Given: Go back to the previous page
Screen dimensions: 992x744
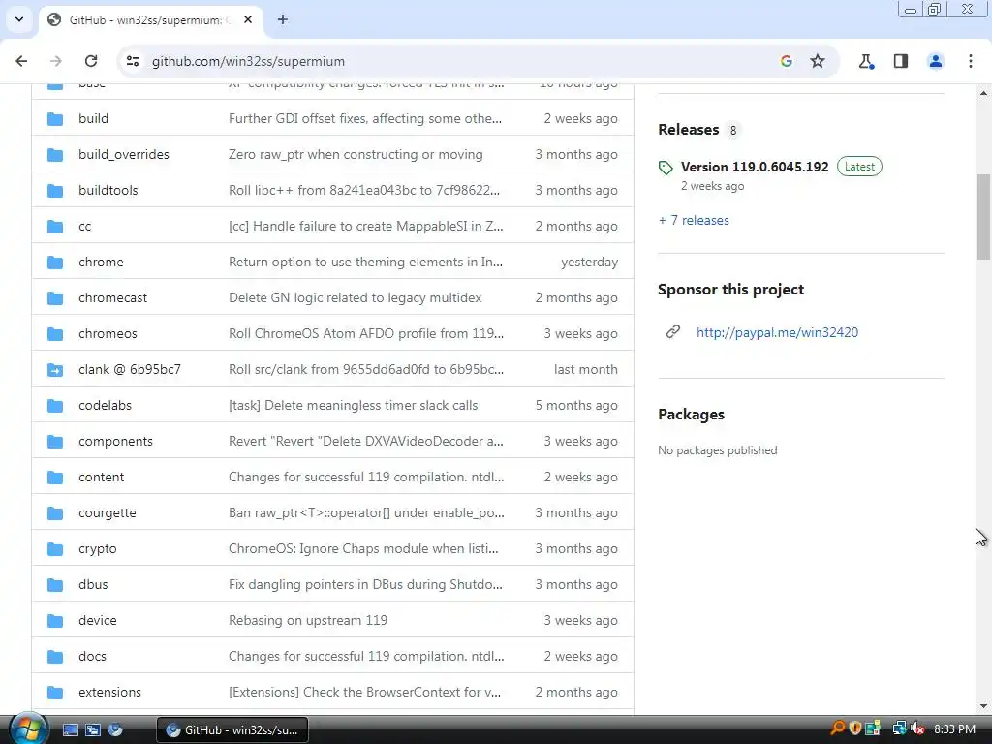Looking at the screenshot, I should (x=21, y=61).
